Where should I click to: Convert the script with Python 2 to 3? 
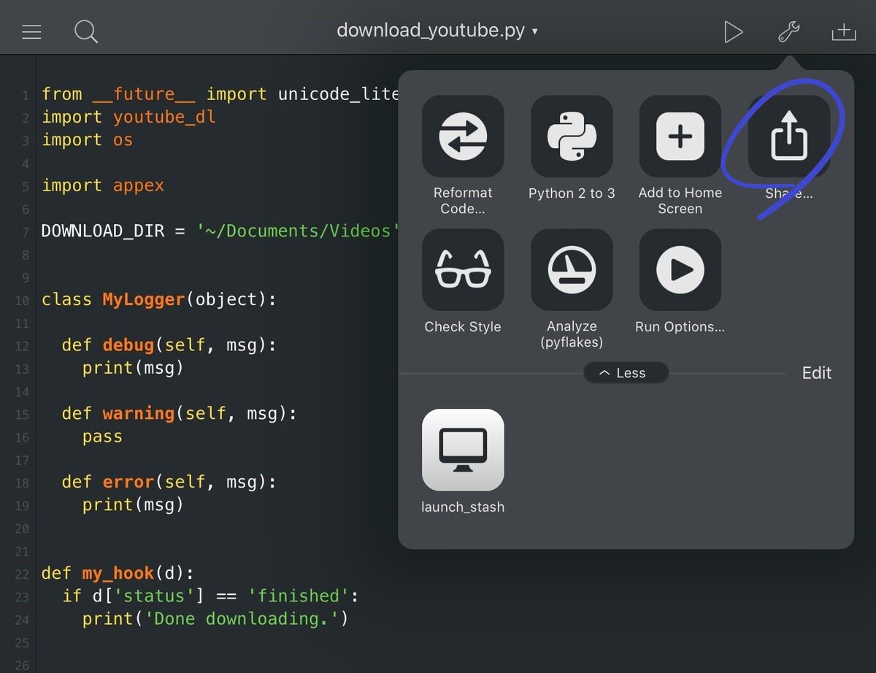click(572, 136)
